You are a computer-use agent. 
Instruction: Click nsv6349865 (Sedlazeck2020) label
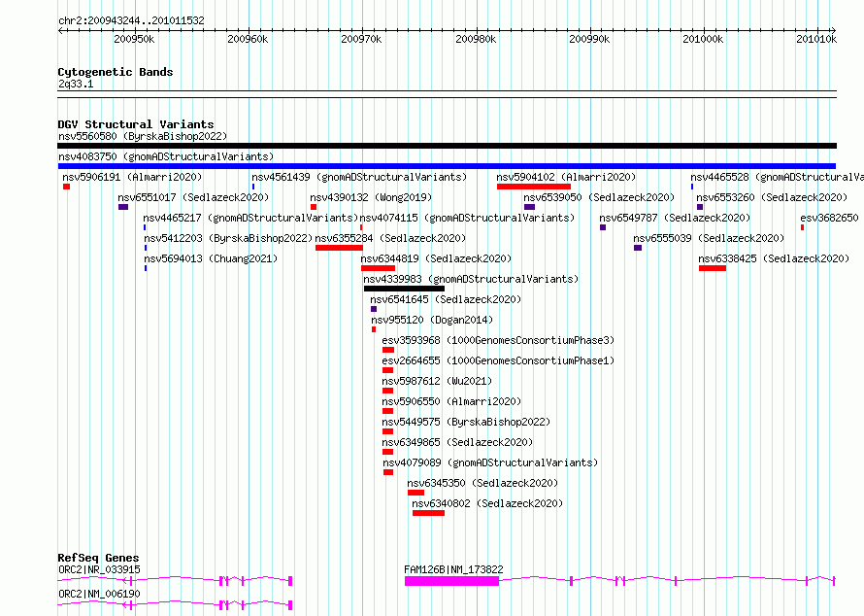coord(457,442)
